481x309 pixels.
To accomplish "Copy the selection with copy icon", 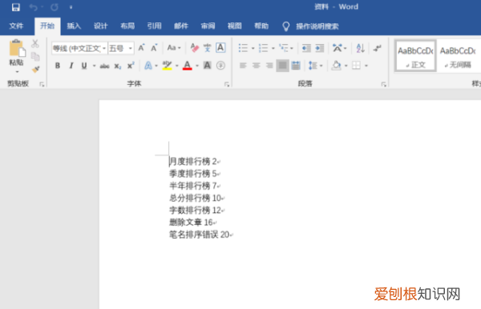I will pyautogui.click(x=35, y=56).
